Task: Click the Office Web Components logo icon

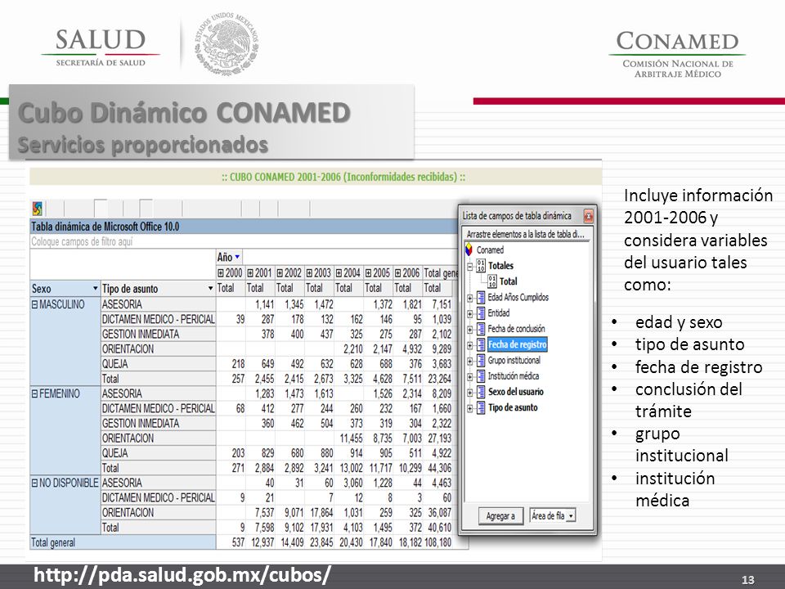Action: click(37, 209)
